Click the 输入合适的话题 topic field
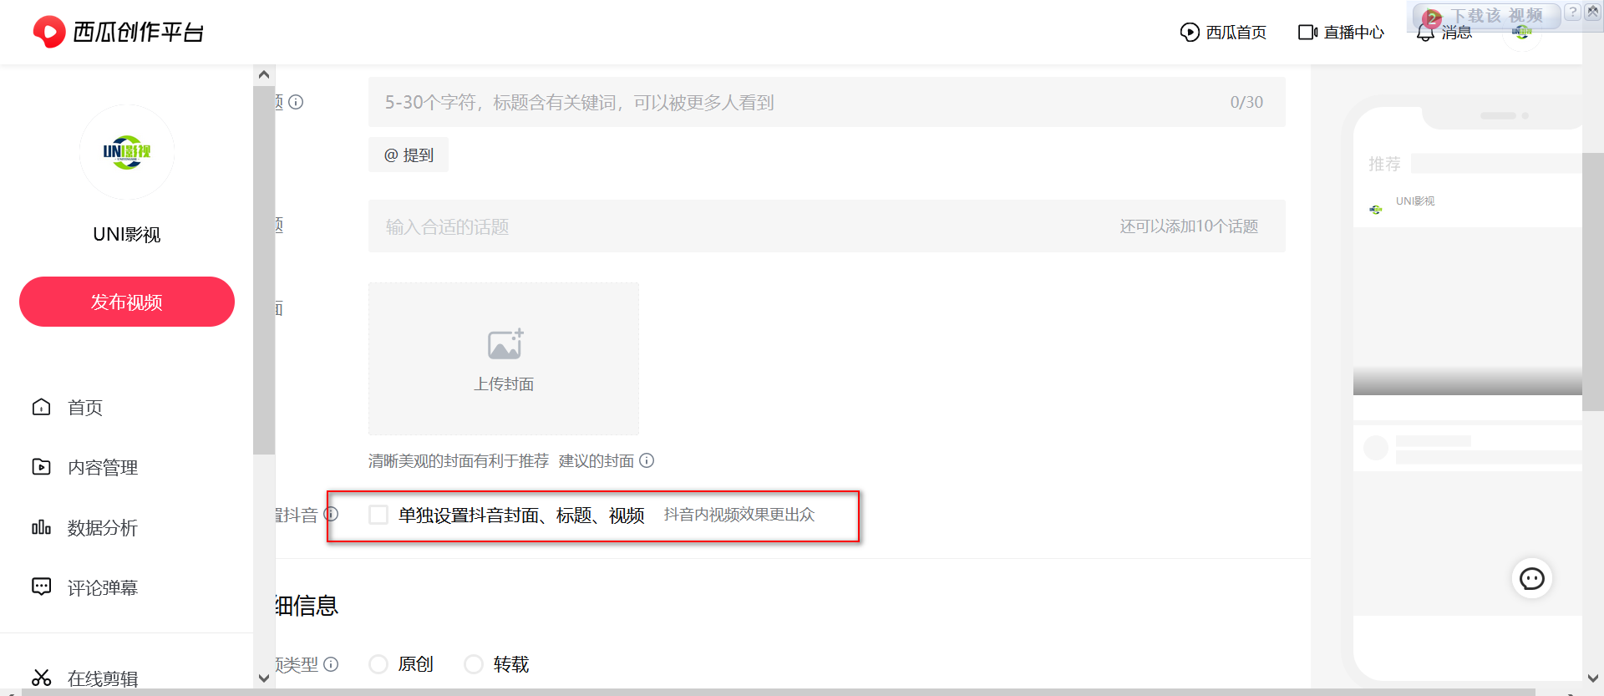This screenshot has width=1604, height=696. pyautogui.click(x=826, y=226)
